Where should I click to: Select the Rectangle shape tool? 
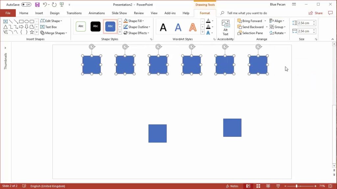click(x=21, y=21)
